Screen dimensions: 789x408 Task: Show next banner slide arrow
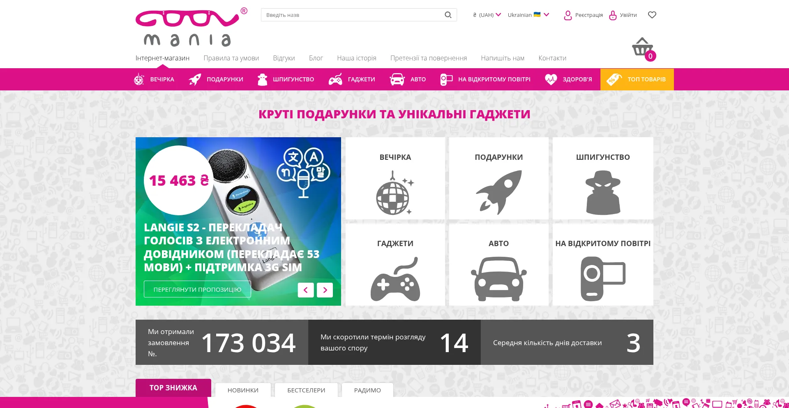325,290
